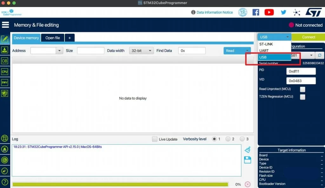The height and width of the screenshot is (188, 325).
Task: Click the Find Data input field
Action: point(192,51)
